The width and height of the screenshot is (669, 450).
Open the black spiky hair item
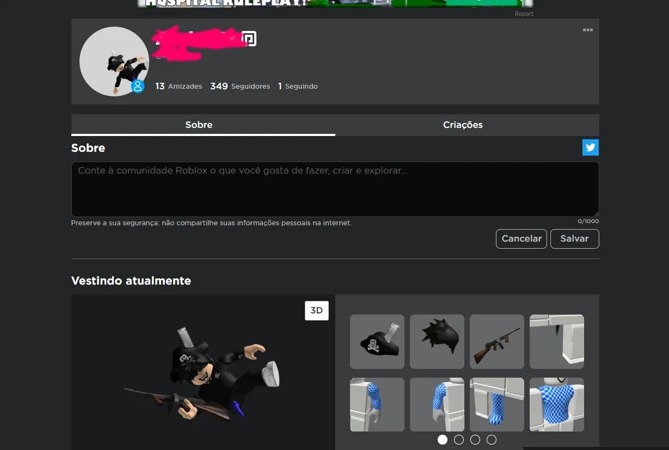click(437, 342)
